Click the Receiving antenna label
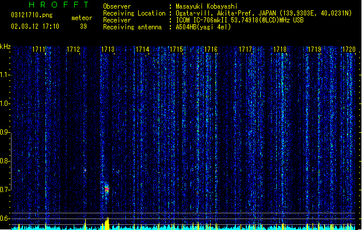362x230 pixels. (x=132, y=27)
